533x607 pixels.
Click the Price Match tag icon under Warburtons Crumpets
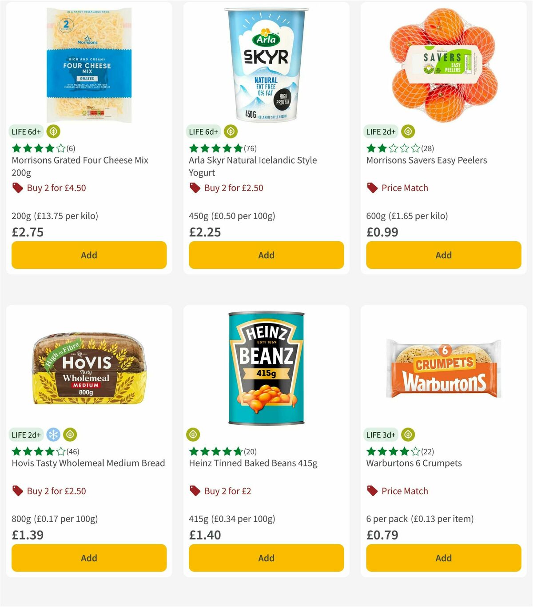(371, 491)
